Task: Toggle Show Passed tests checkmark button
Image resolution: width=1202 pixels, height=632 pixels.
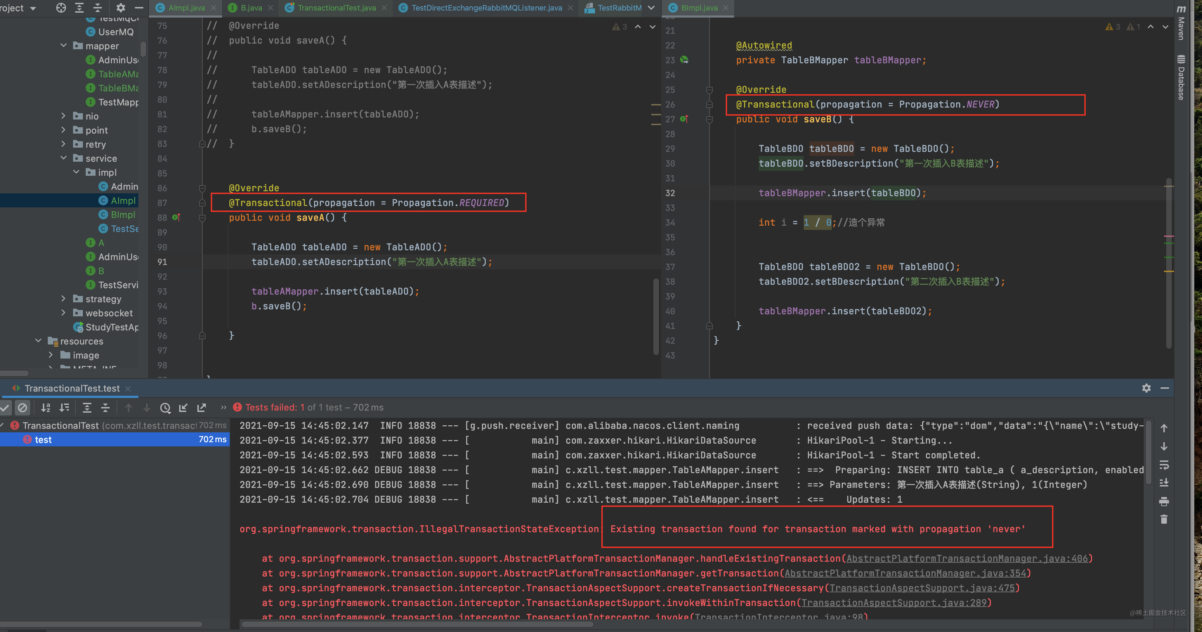Action: pyautogui.click(x=5, y=408)
